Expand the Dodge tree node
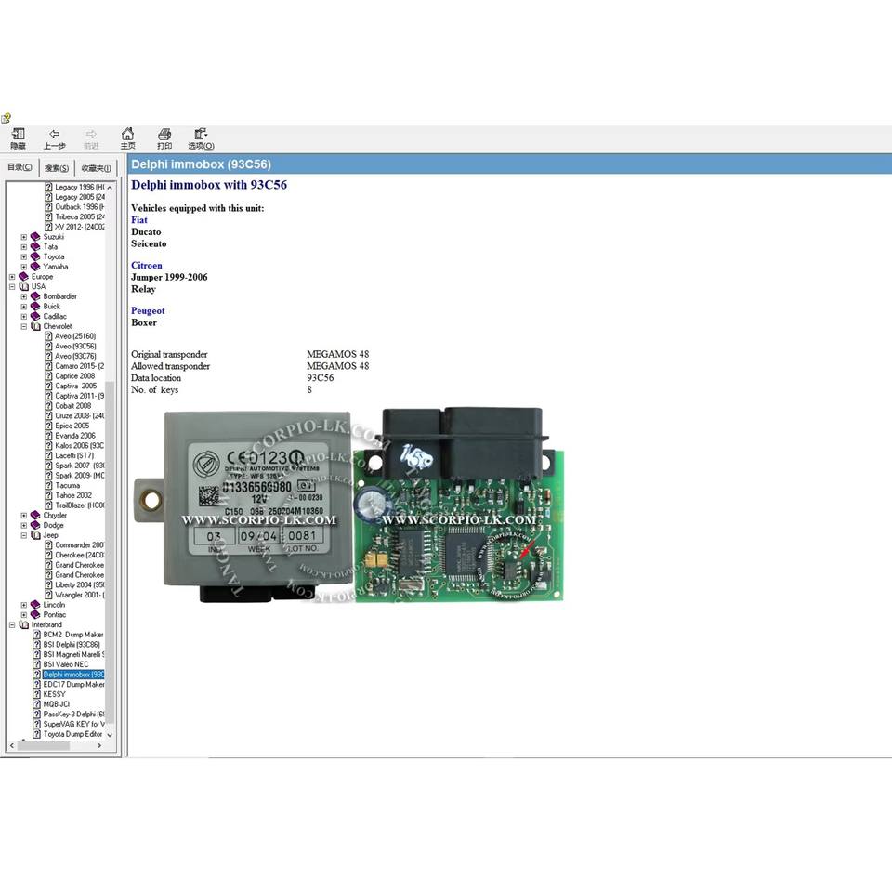The image size is (892, 892). point(24,525)
